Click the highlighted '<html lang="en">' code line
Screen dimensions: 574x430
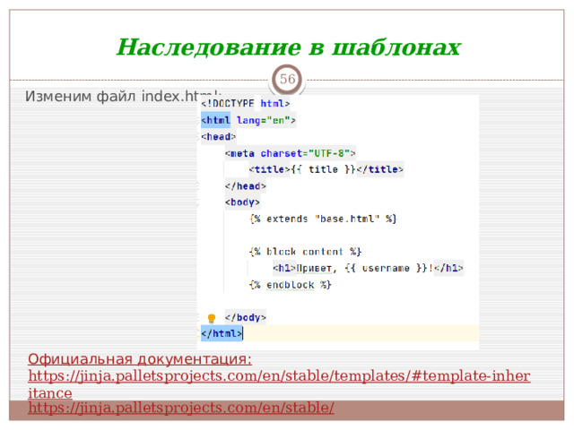[x=248, y=120]
